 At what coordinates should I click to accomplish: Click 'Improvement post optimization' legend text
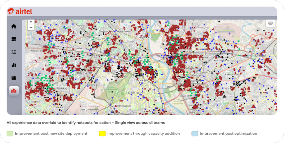click(228, 134)
